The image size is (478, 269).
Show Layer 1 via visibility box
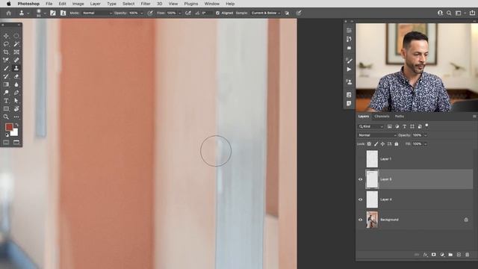[360, 159]
